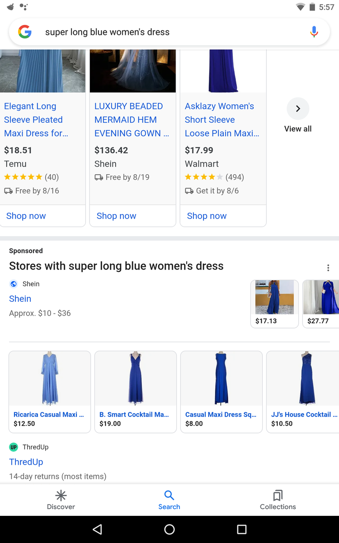
Task: Tap the Shein globe icon
Action: pyautogui.click(x=14, y=284)
